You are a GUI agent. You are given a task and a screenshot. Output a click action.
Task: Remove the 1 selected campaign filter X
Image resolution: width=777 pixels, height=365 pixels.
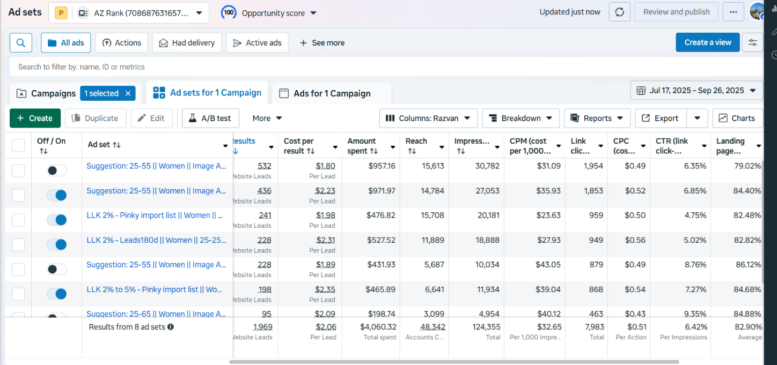click(128, 93)
